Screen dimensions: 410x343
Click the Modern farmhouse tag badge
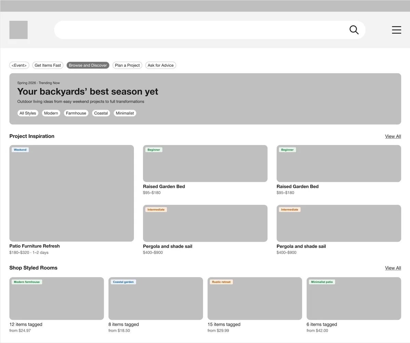click(27, 282)
